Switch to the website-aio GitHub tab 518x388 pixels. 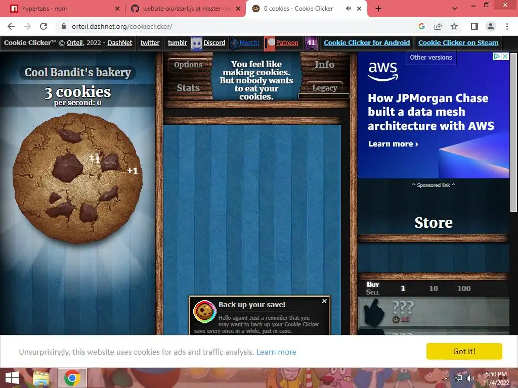tap(185, 9)
